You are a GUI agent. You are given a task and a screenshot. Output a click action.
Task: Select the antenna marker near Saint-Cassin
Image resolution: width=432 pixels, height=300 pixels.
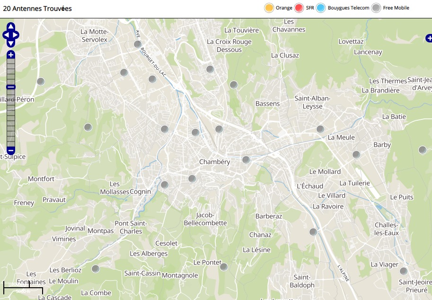pyautogui.click(x=96, y=269)
